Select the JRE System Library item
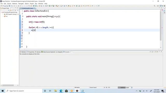The image size is (166, 93). pos(11,14)
